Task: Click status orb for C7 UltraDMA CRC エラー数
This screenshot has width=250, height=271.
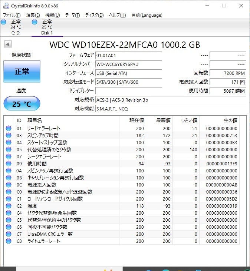Action: point(9,234)
